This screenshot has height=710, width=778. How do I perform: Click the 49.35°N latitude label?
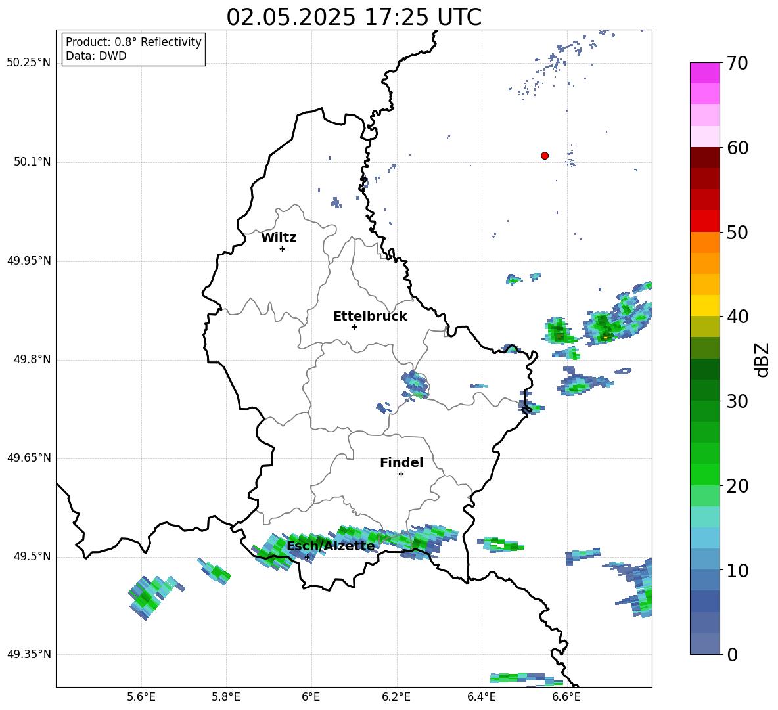click(x=29, y=654)
